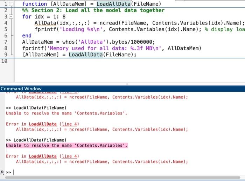This screenshot has height=181, width=245.
Task: Click the 'end' keyword on line 6
Action: [x=27, y=36]
